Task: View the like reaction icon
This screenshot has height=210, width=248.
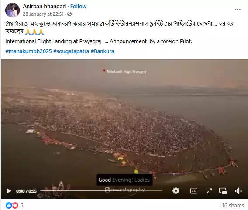Action: point(9,205)
